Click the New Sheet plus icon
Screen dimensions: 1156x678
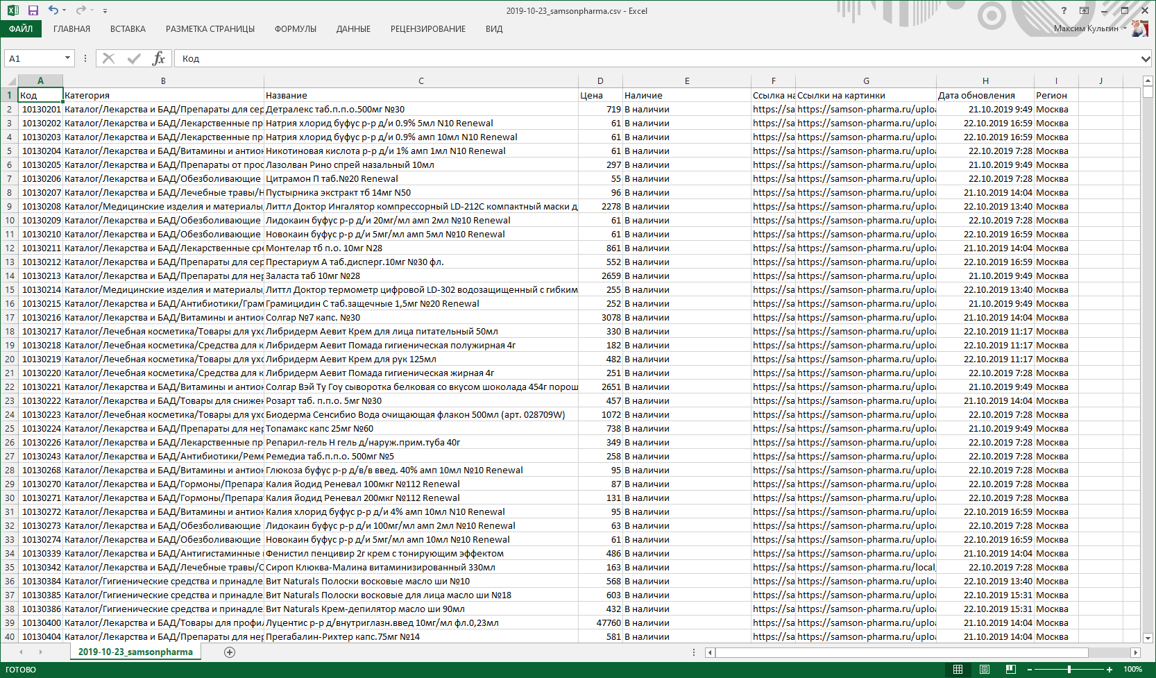[x=230, y=652]
